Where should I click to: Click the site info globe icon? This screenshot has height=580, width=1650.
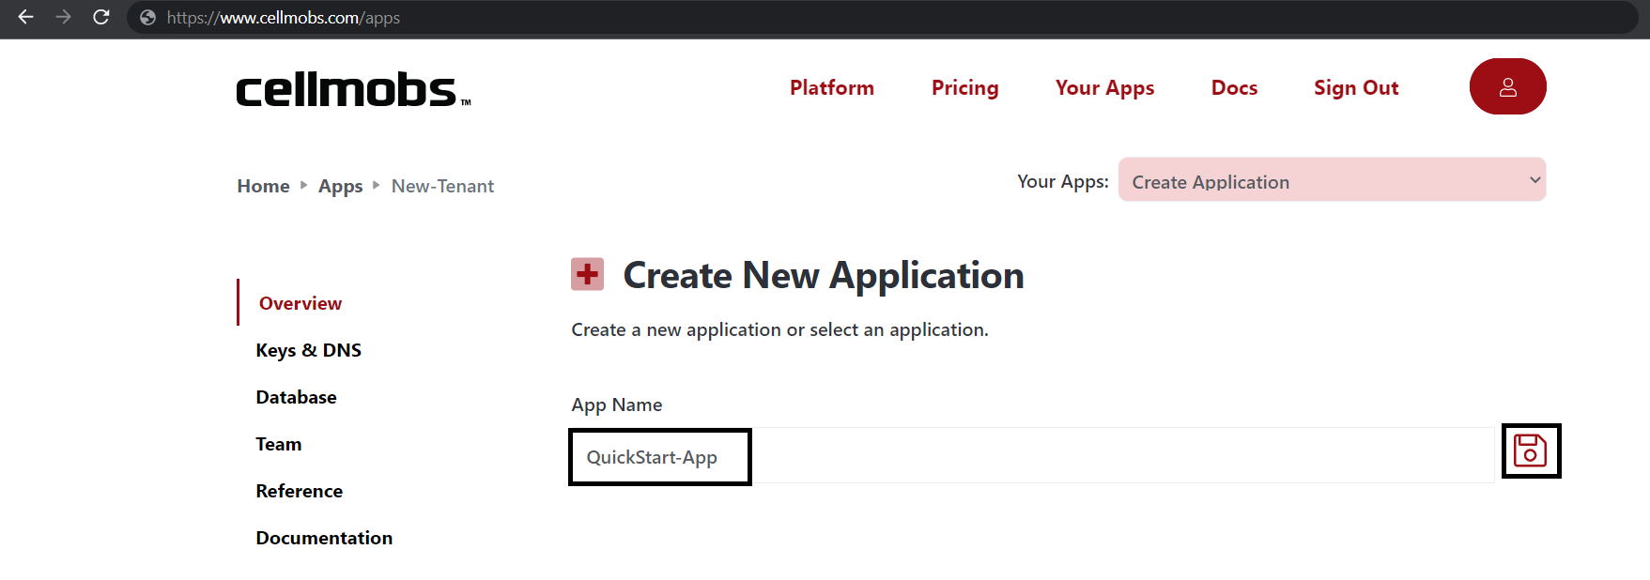pyautogui.click(x=147, y=18)
